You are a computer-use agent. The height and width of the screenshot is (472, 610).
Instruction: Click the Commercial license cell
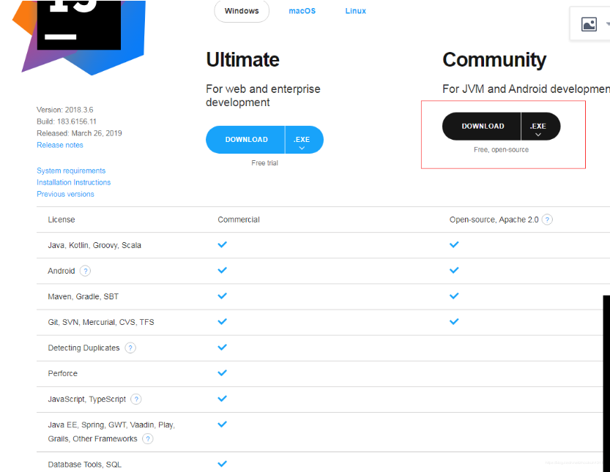point(239,220)
